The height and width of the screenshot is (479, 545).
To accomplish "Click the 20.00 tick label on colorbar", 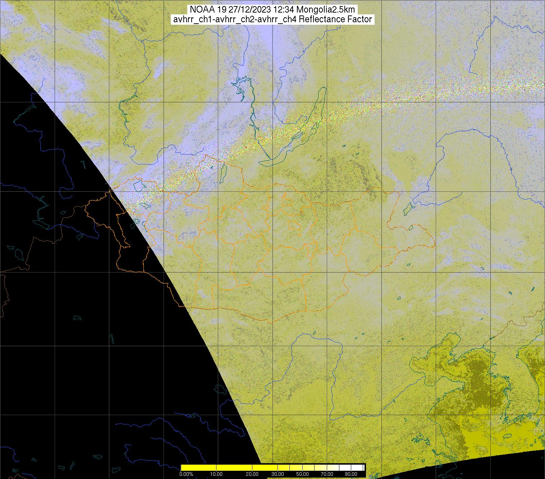I will 252,474.
